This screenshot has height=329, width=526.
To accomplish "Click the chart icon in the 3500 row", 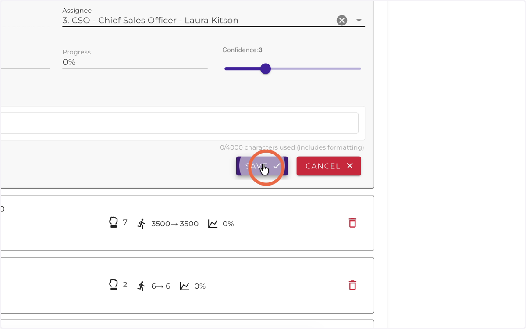I will coord(213,224).
